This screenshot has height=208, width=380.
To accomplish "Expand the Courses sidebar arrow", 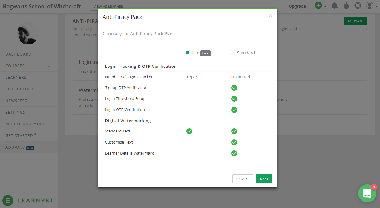I will [49, 66].
